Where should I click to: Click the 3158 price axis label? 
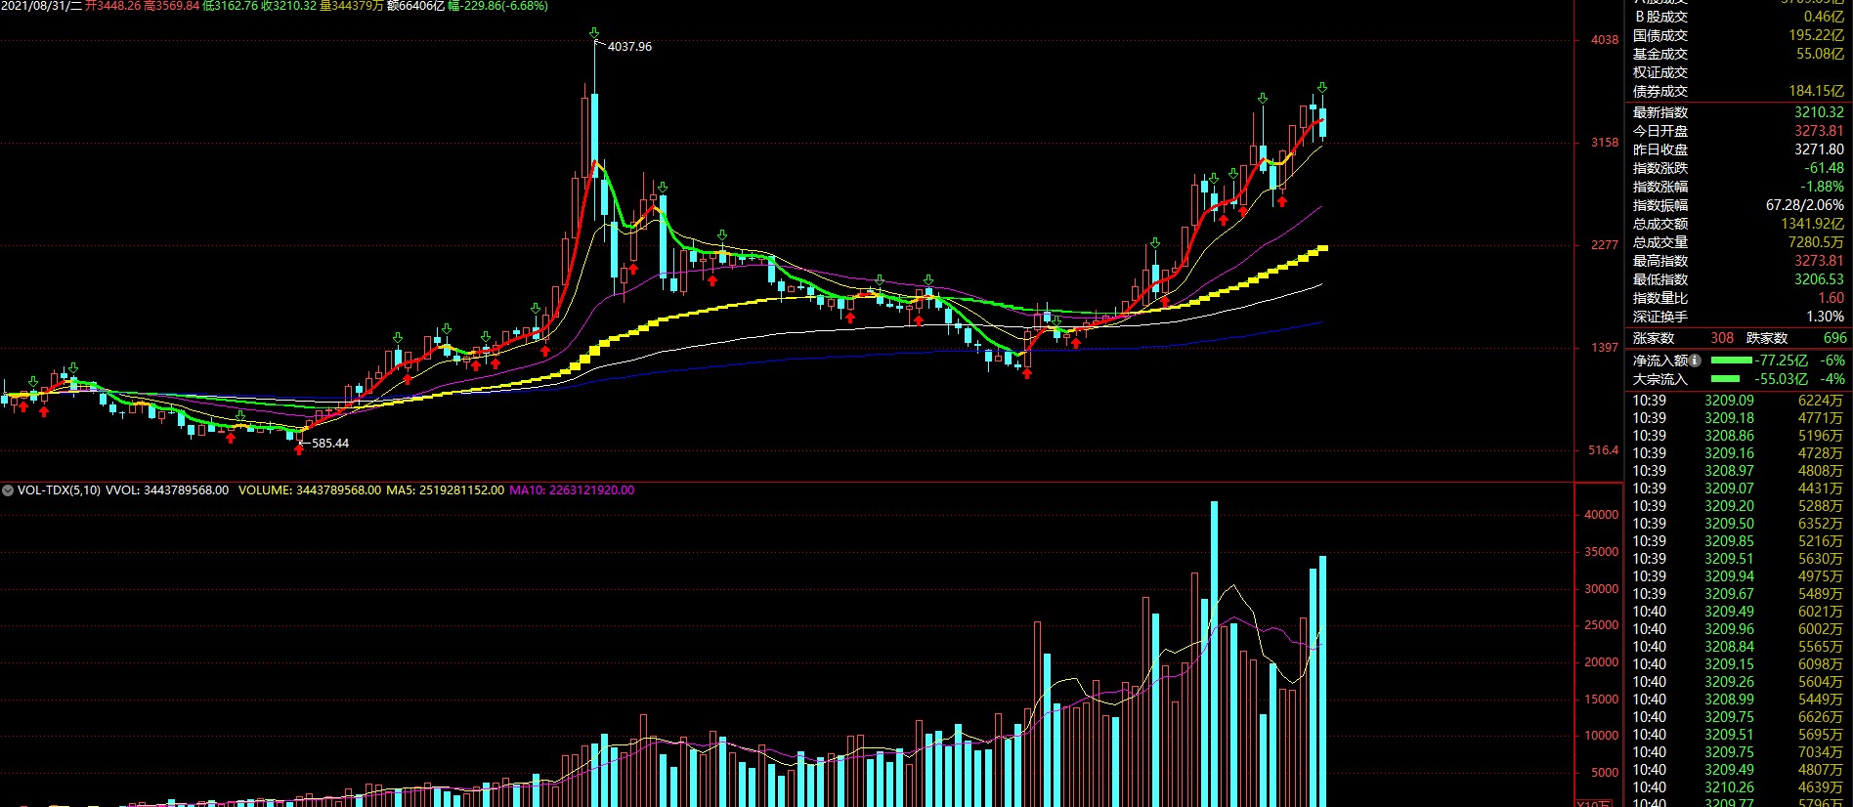click(x=1605, y=143)
